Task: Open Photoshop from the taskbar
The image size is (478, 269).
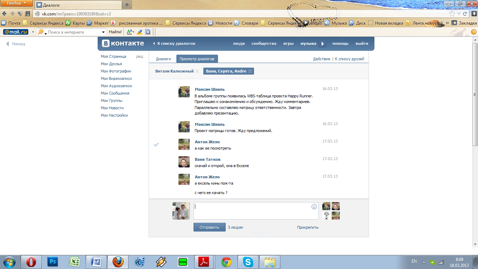Action: click(53, 262)
